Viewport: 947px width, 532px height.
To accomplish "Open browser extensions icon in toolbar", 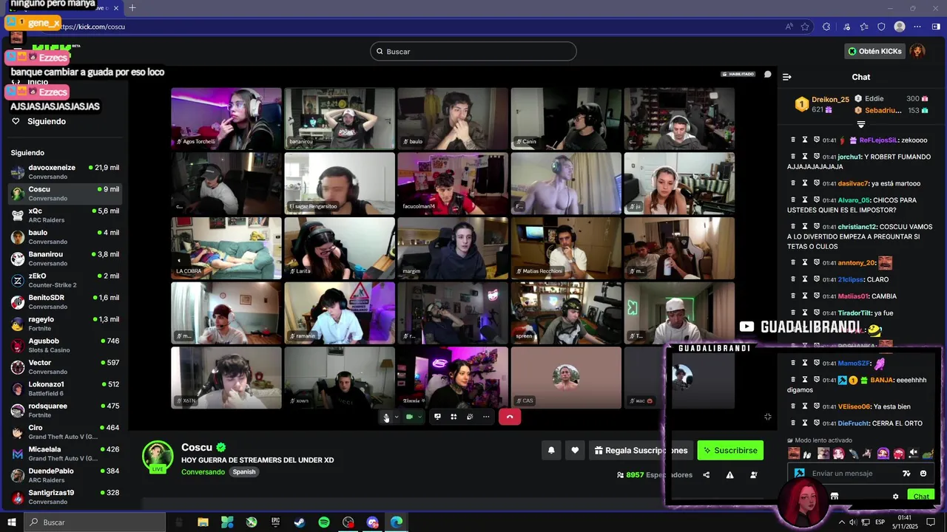I will tap(826, 27).
